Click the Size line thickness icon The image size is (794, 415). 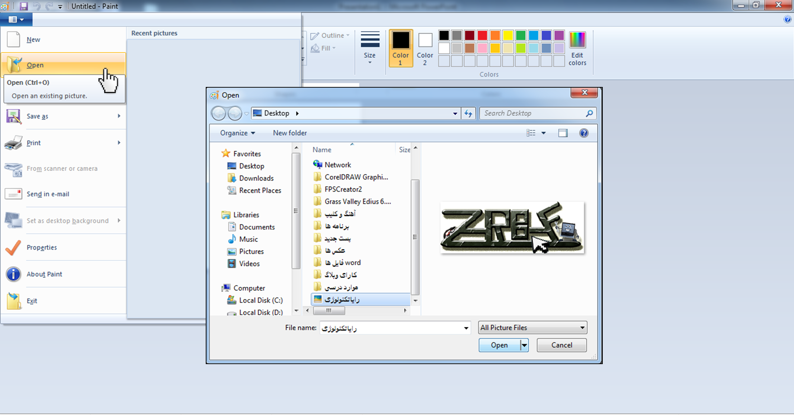point(369,40)
